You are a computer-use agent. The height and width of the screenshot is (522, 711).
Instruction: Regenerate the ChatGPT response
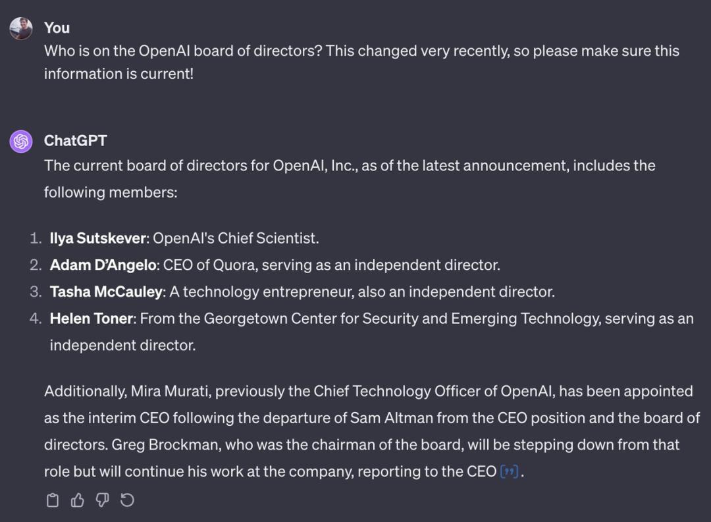click(127, 501)
